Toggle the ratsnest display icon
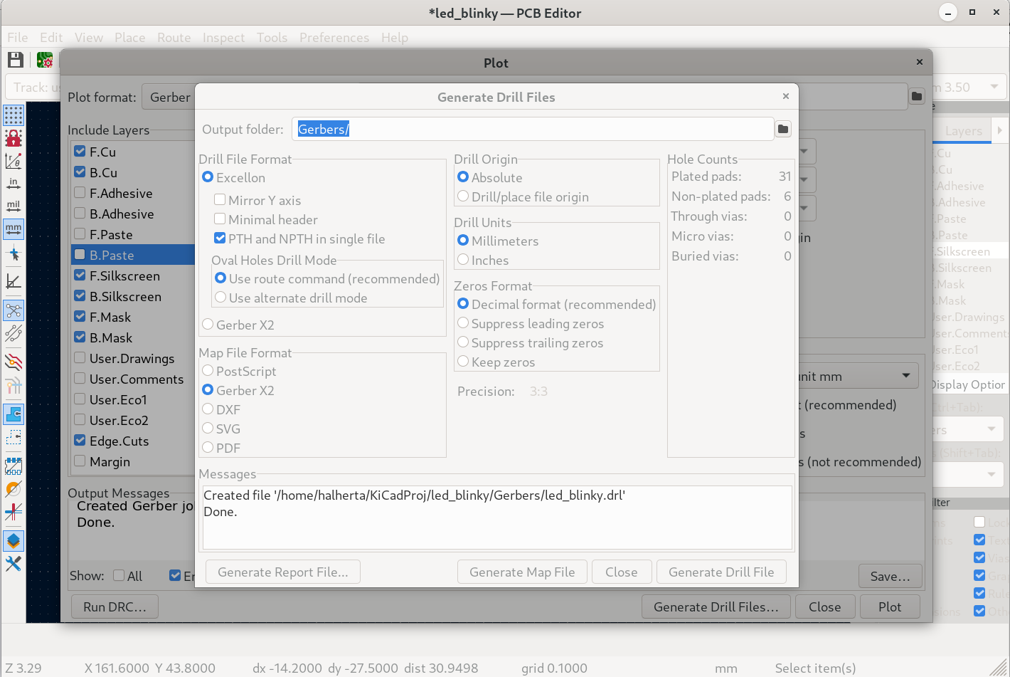 (x=14, y=310)
